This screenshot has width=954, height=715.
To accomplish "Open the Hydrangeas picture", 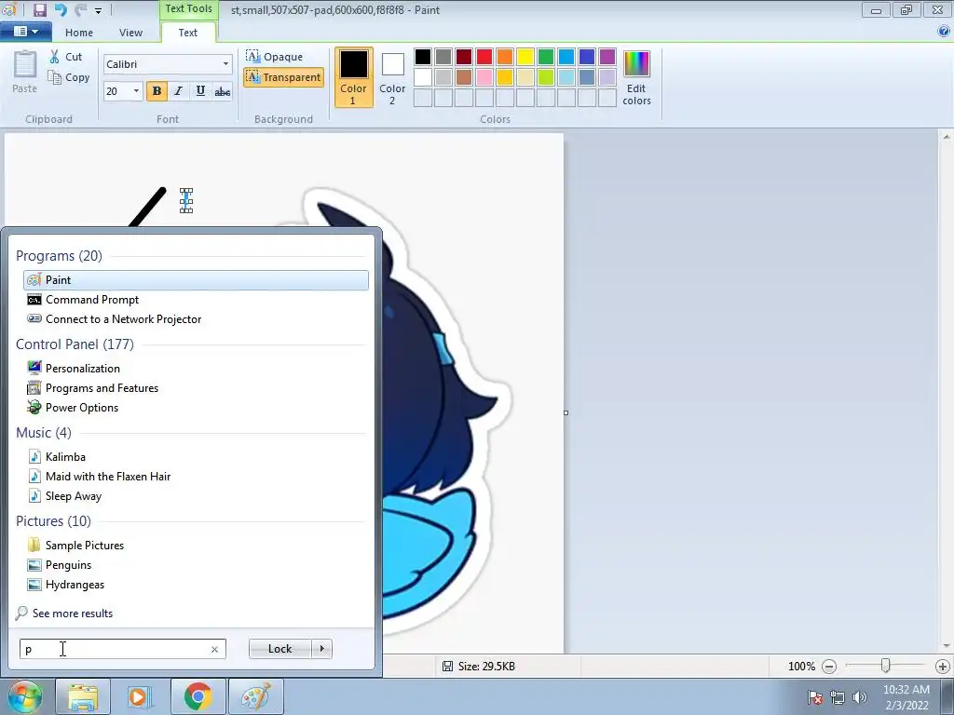I will pyautogui.click(x=196, y=585).
